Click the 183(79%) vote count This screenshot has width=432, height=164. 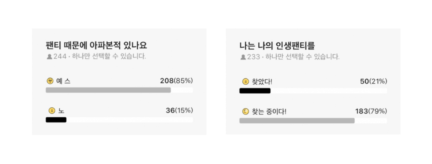(x=371, y=111)
